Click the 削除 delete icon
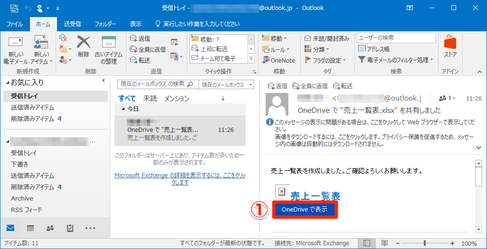 click(84, 46)
